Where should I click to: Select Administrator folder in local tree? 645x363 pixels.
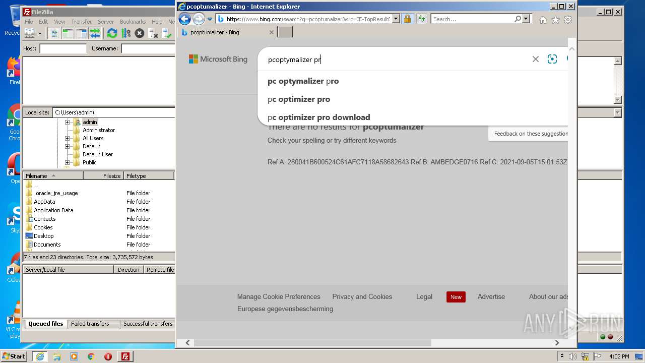pos(99,130)
